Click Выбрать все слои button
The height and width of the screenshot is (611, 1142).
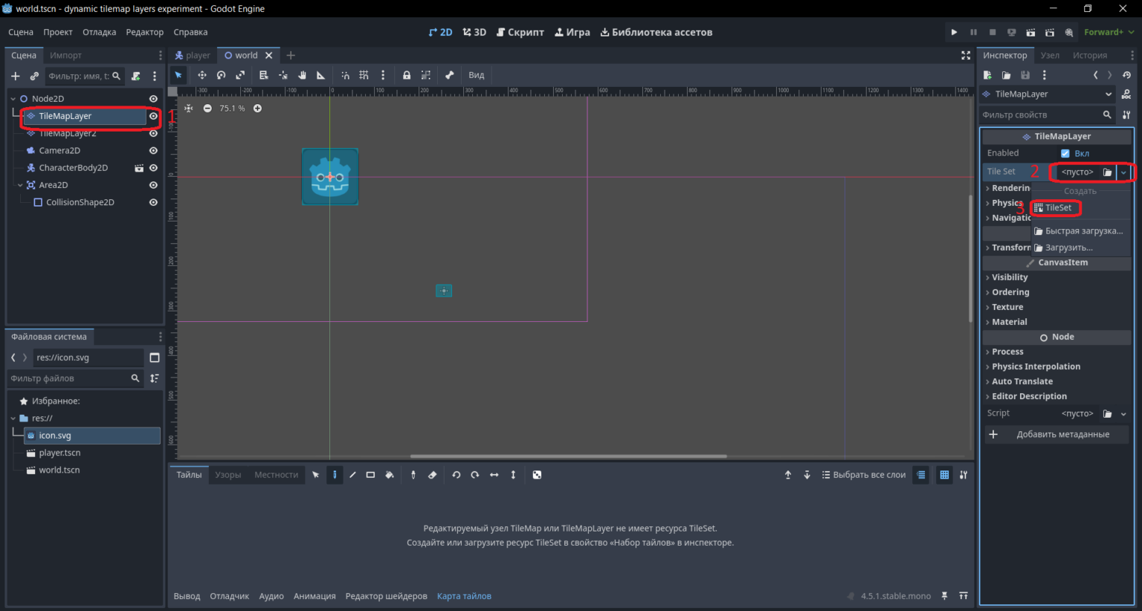click(864, 475)
